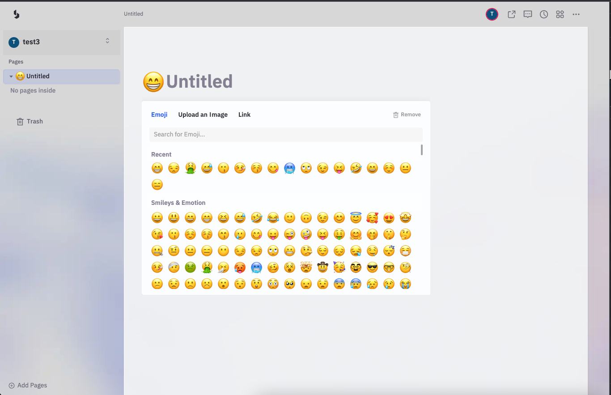Click the emoji picker scrollbar

click(x=421, y=150)
